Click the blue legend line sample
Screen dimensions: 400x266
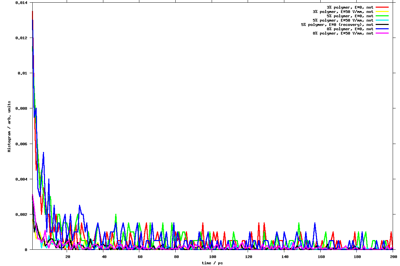[382, 29]
